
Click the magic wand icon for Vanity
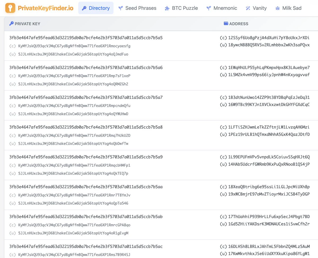pyautogui.click(x=248, y=8)
